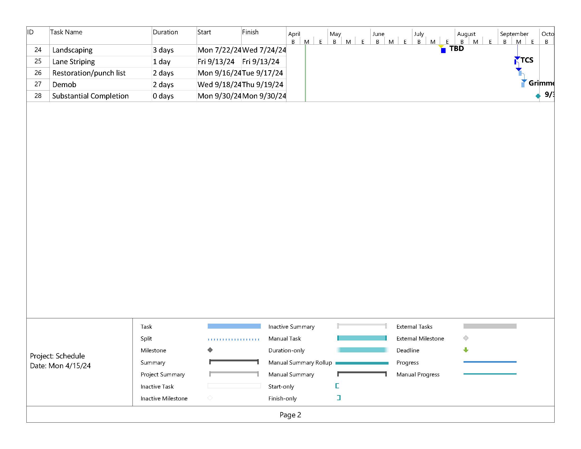Click the Deadline arrow icon in legend
Screen dimensions: 581x449
[x=464, y=350]
